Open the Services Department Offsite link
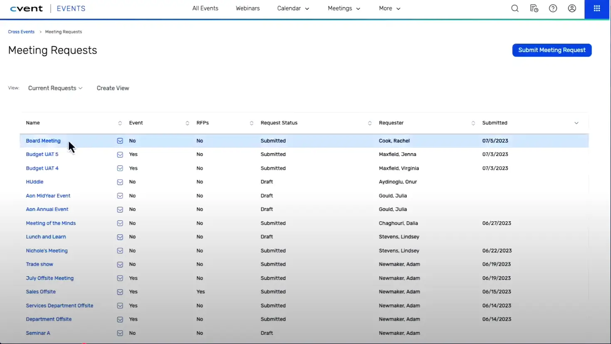This screenshot has height=344, width=611. point(59,305)
